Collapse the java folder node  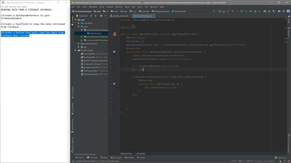pos(79,27)
